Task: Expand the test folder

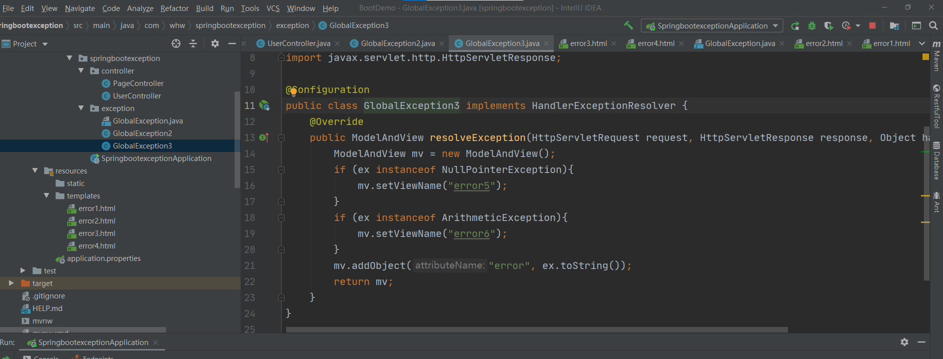Action: [23, 270]
